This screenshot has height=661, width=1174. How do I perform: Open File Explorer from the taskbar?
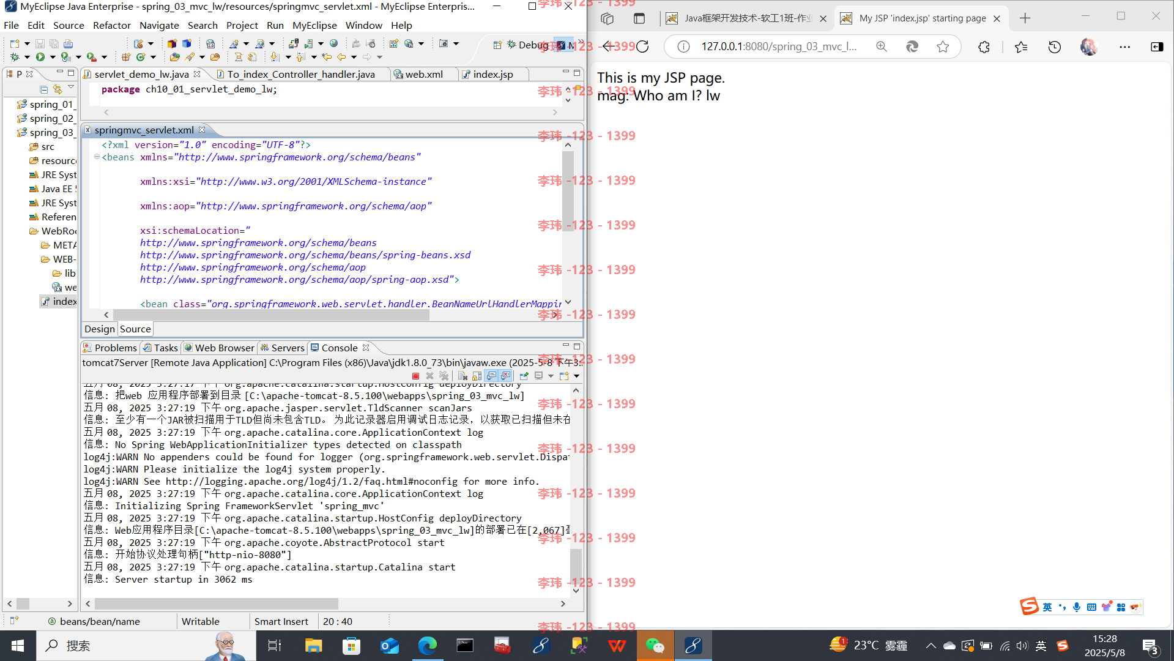pyautogui.click(x=313, y=646)
